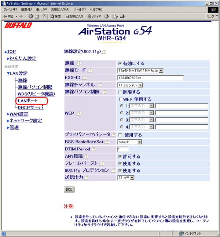Open the かんたん設定 link

[23, 58]
